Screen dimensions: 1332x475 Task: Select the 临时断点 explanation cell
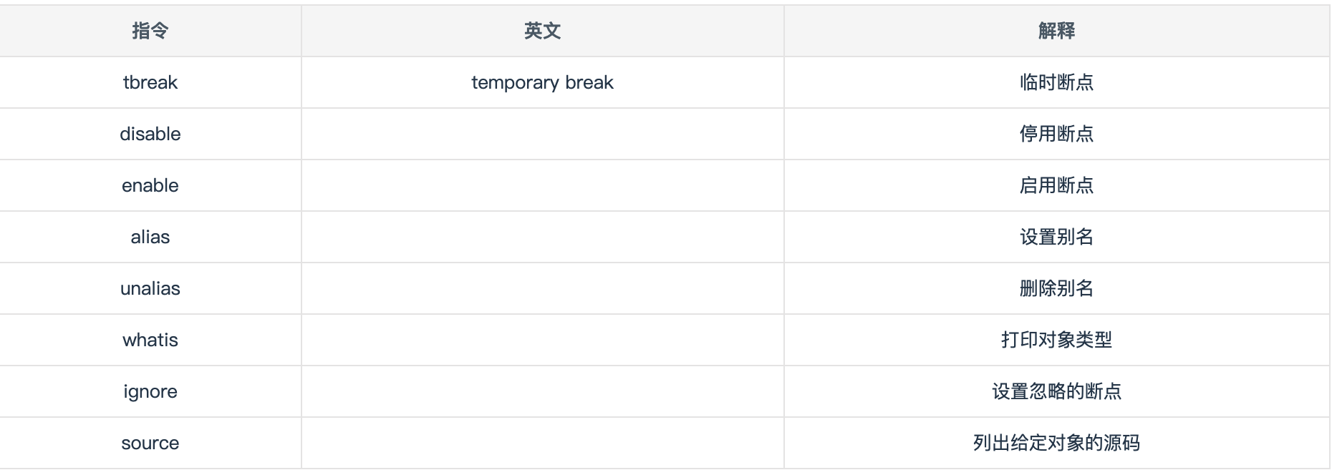pyautogui.click(x=1056, y=82)
